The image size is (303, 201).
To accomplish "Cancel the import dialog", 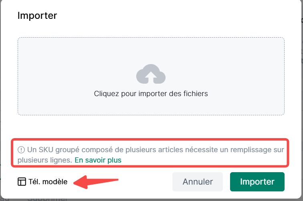I will [198, 182].
